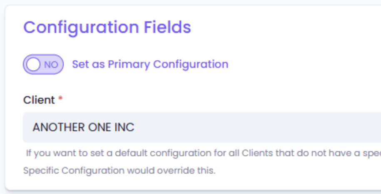Click the Configuration Fields heading
This screenshot has height=194, width=381.
point(107,27)
